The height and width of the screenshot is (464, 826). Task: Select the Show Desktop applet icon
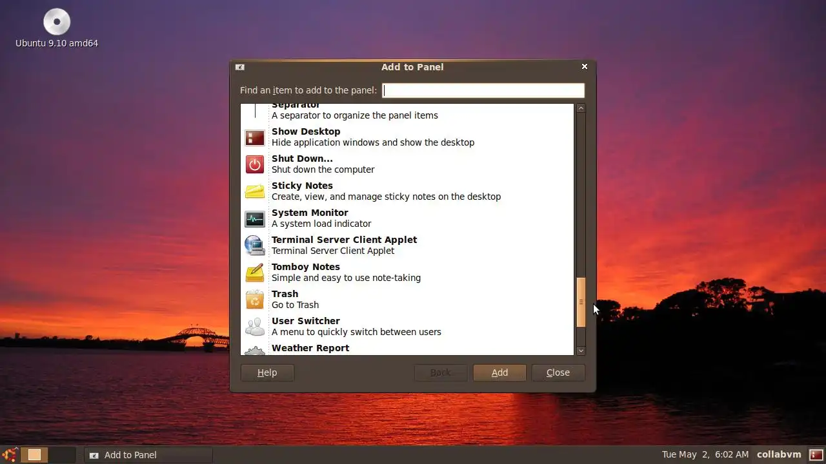pos(255,137)
